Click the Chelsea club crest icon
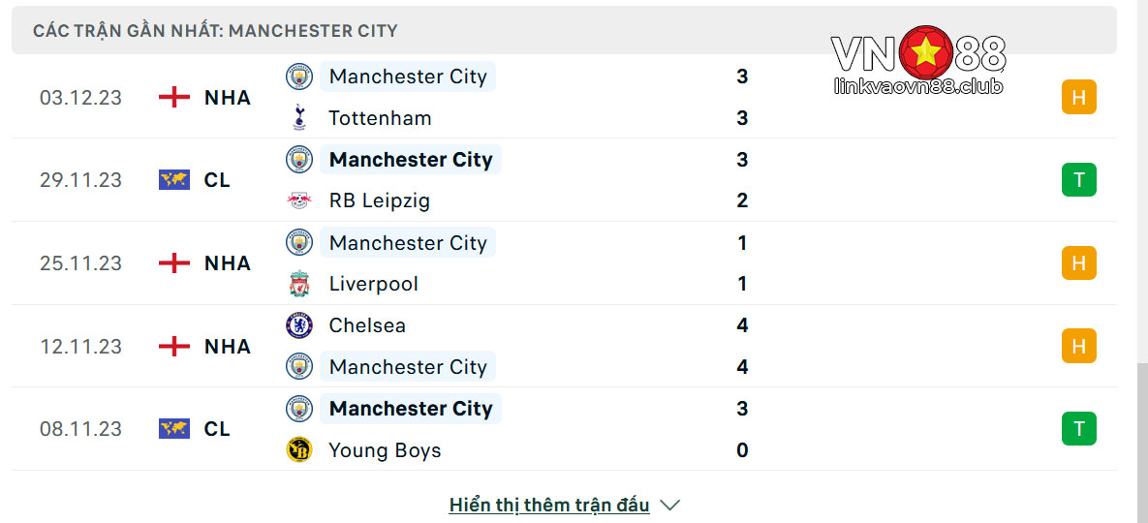The image size is (1148, 523). [x=298, y=324]
